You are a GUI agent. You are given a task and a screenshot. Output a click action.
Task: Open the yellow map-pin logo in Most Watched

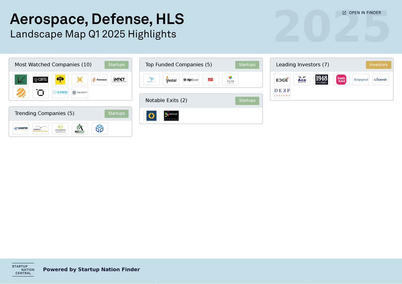[x=60, y=80]
